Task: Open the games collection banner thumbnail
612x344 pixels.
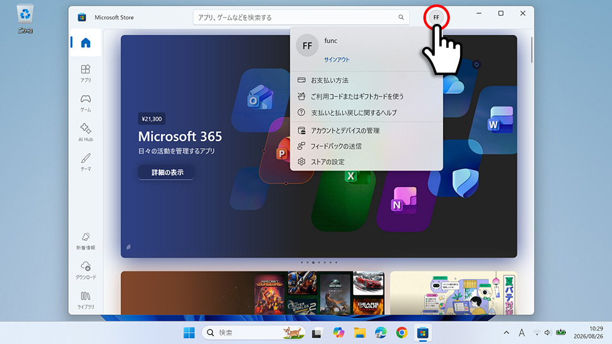Action: point(252,293)
